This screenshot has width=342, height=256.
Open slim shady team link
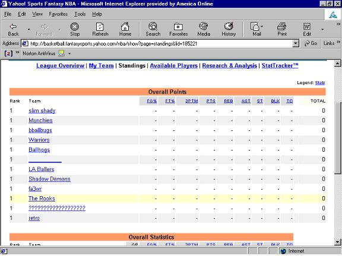pos(42,111)
